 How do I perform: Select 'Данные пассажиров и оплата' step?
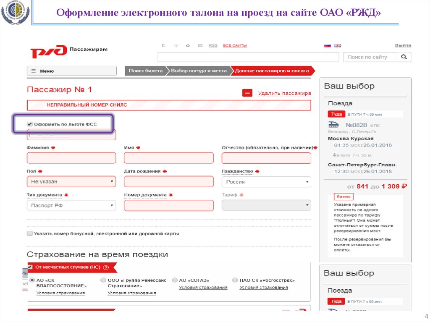pyautogui.click(x=272, y=71)
